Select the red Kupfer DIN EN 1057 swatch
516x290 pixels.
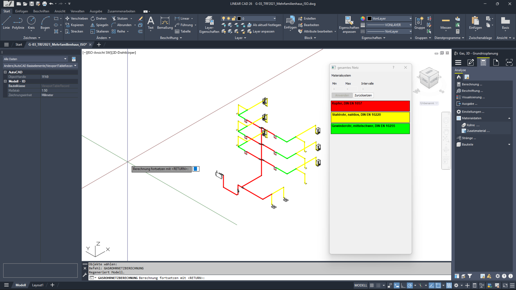click(x=370, y=106)
